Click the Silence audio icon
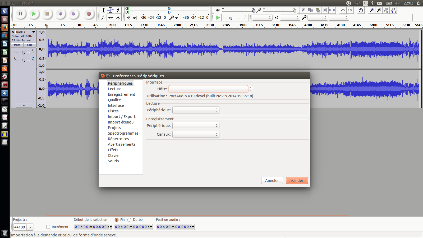This screenshot has width=423, height=238. coord(332,10)
